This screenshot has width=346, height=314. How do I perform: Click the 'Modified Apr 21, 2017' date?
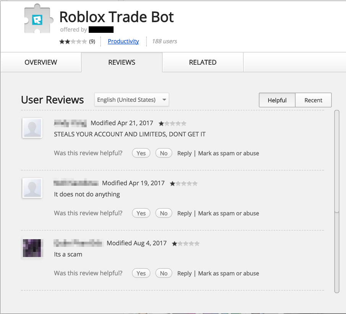(x=122, y=123)
